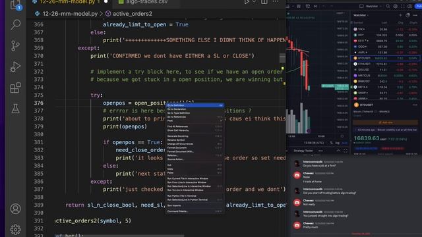Collapse the Strategy Tester panel chevron
The image size is (422, 237).
click(x=338, y=151)
